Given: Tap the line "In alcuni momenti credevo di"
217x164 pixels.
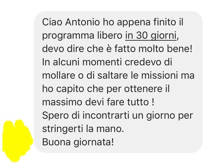Looking at the screenshot, I should (107, 62).
